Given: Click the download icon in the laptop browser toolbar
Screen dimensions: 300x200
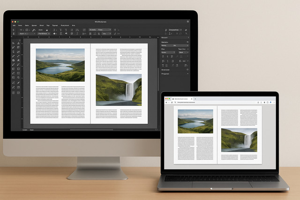Looking at the screenshot, I should [x=258, y=103].
